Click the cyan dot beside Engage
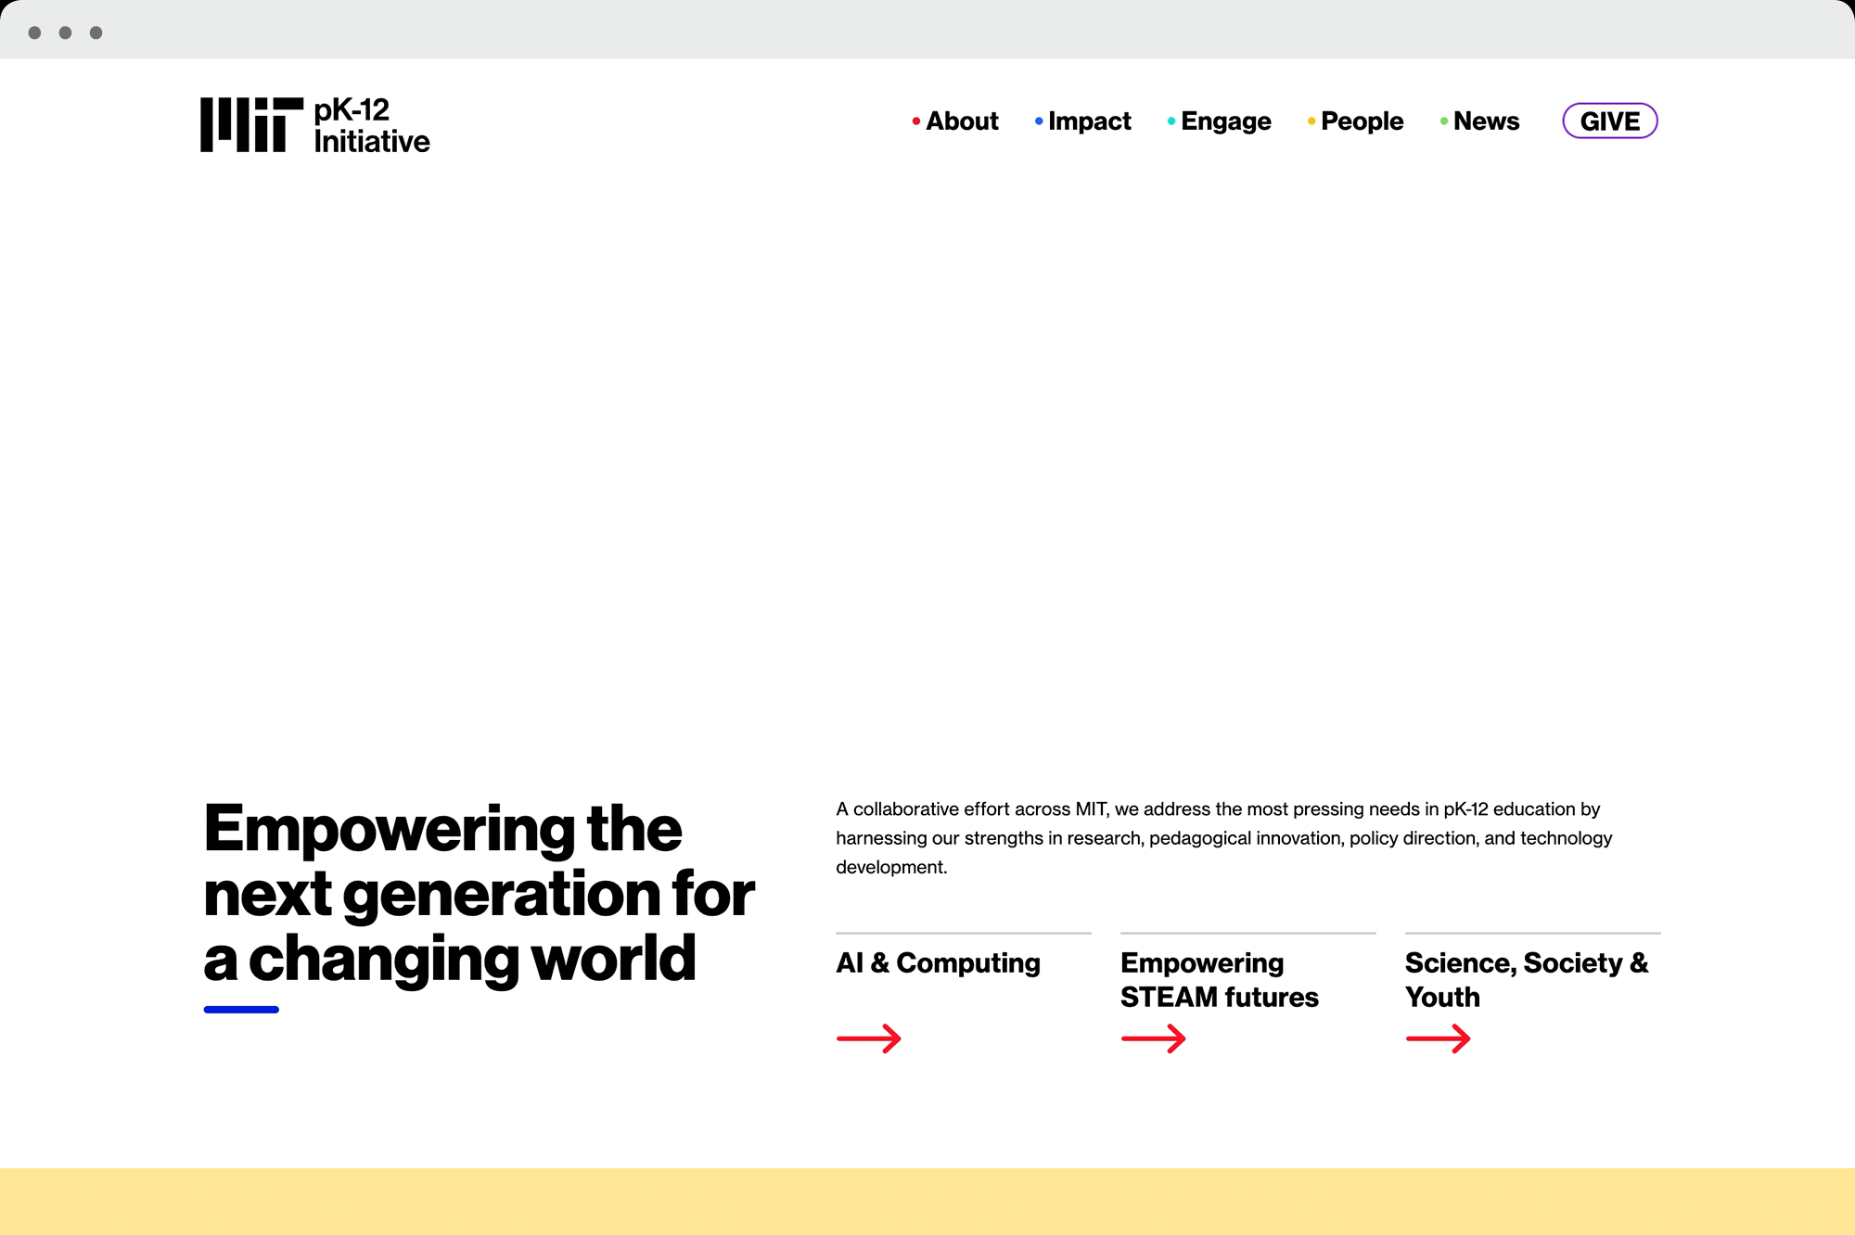This screenshot has height=1235, width=1855. tap(1171, 121)
